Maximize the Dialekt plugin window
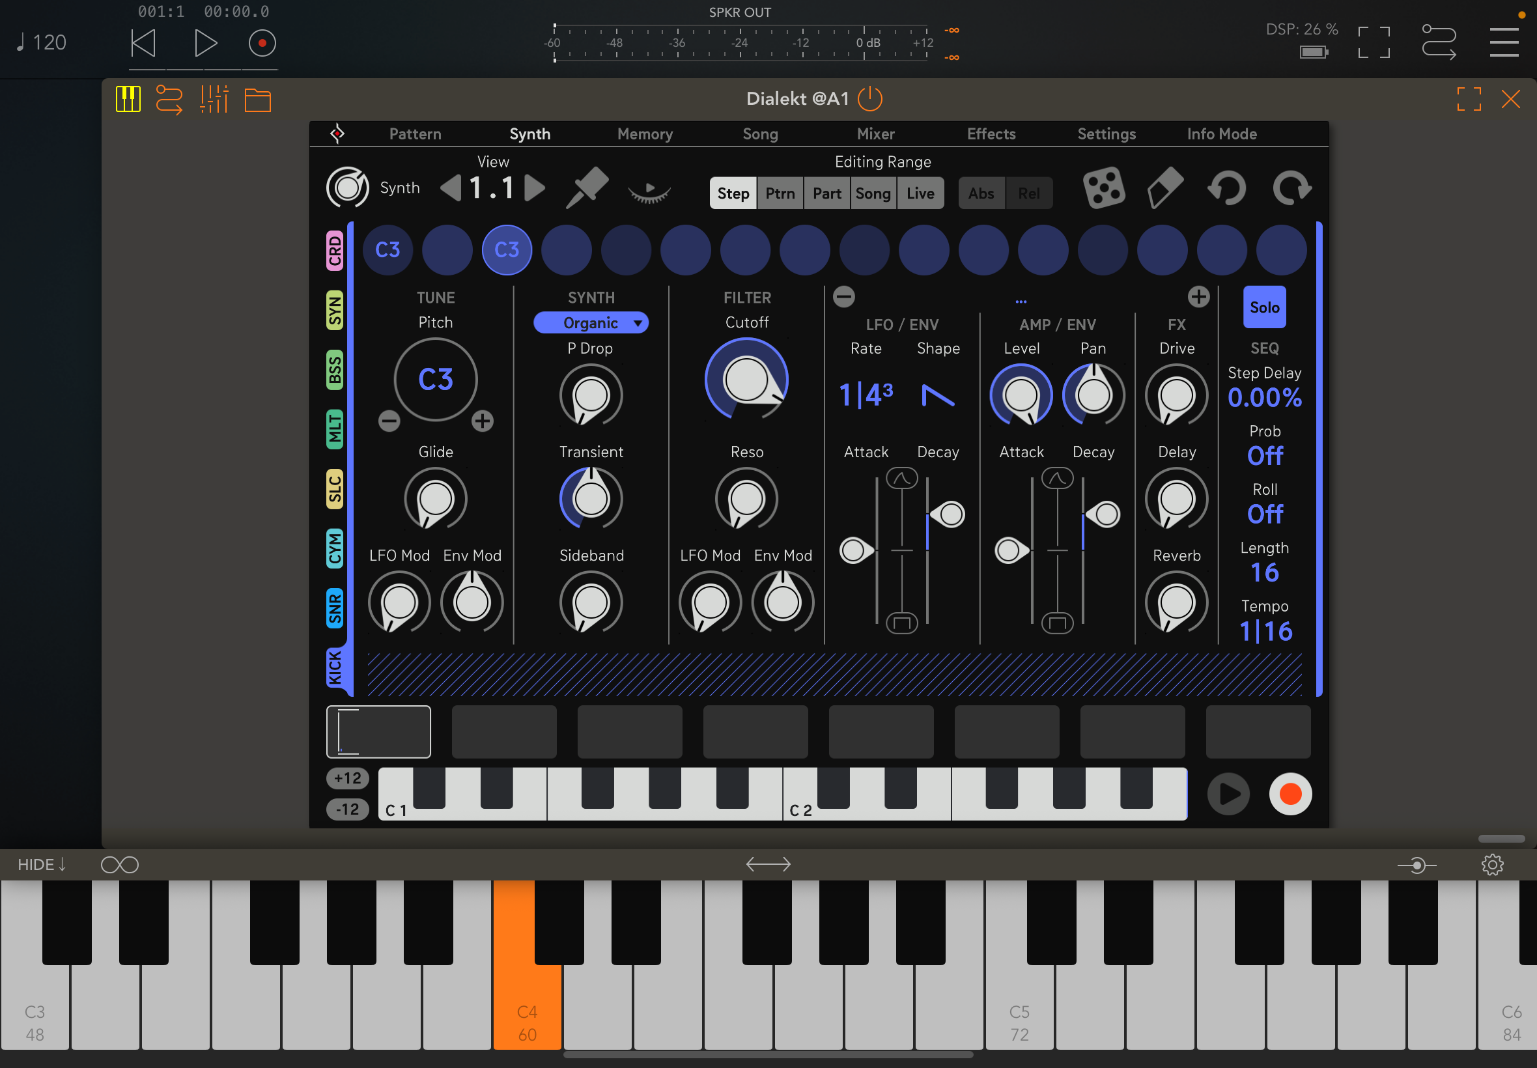The image size is (1537, 1068). pos(1469,99)
